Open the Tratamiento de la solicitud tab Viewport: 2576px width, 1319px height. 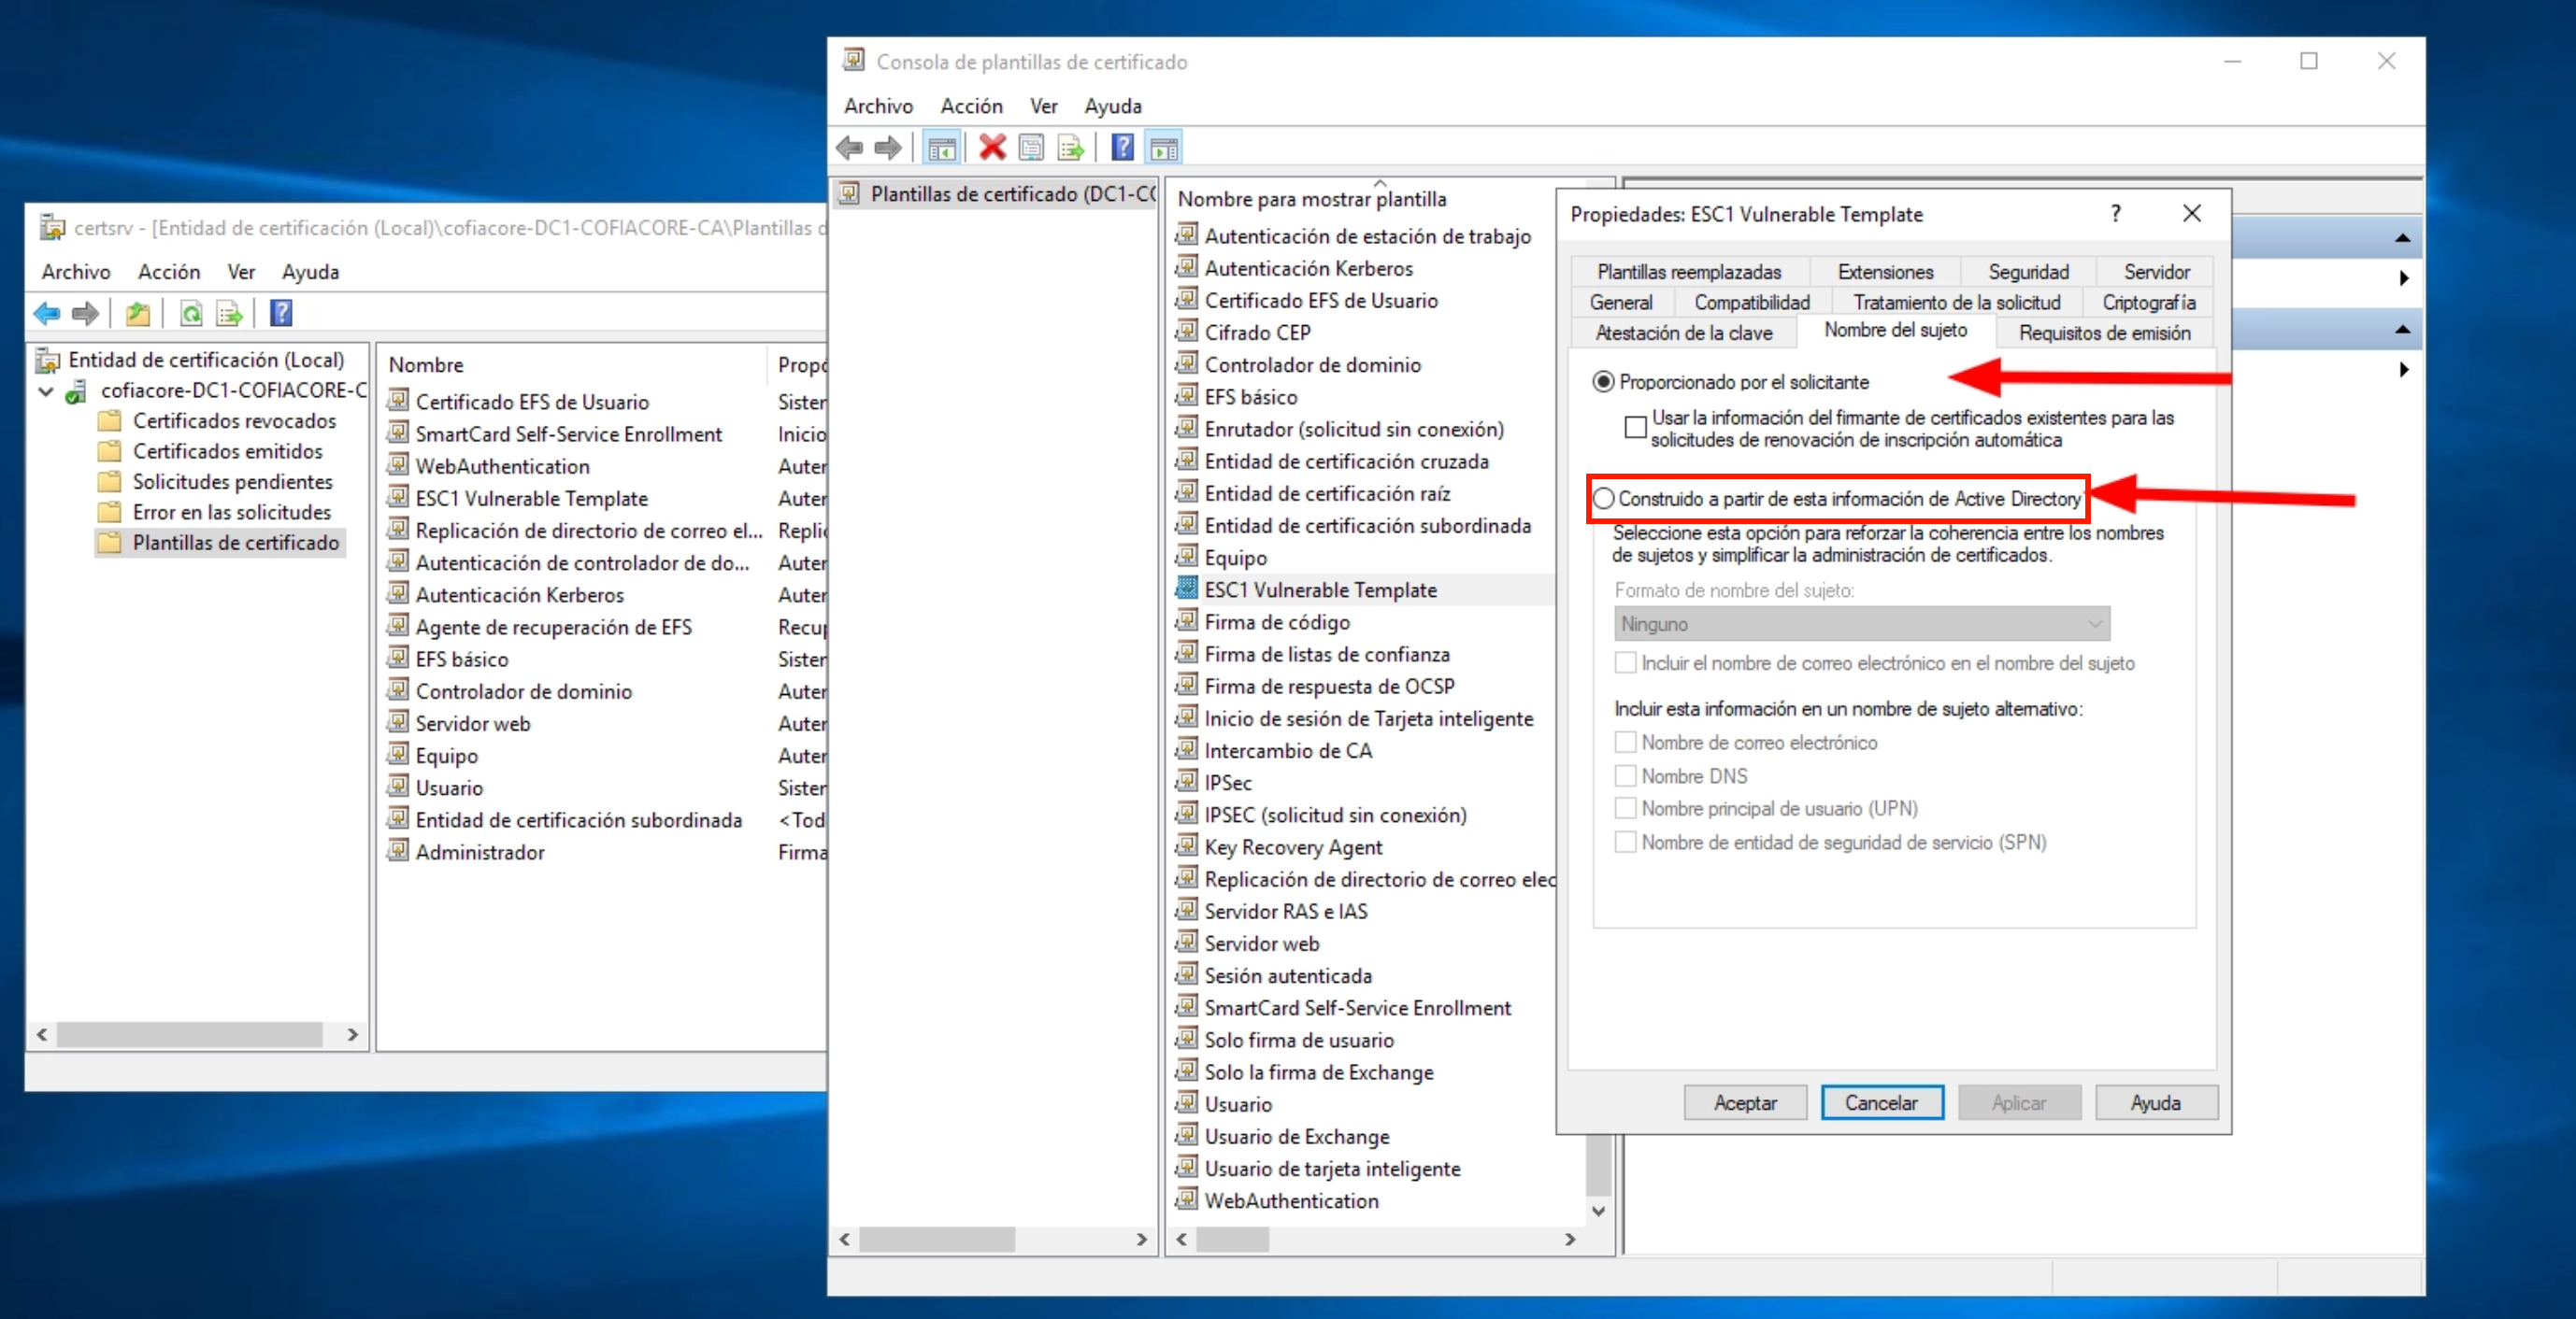pos(1956,302)
